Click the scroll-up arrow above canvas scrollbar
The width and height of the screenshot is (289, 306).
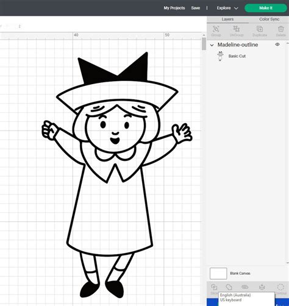[x=204, y=35]
